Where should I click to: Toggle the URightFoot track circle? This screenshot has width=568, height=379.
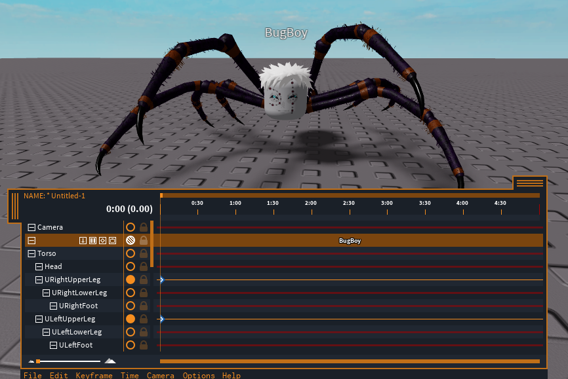click(x=131, y=306)
